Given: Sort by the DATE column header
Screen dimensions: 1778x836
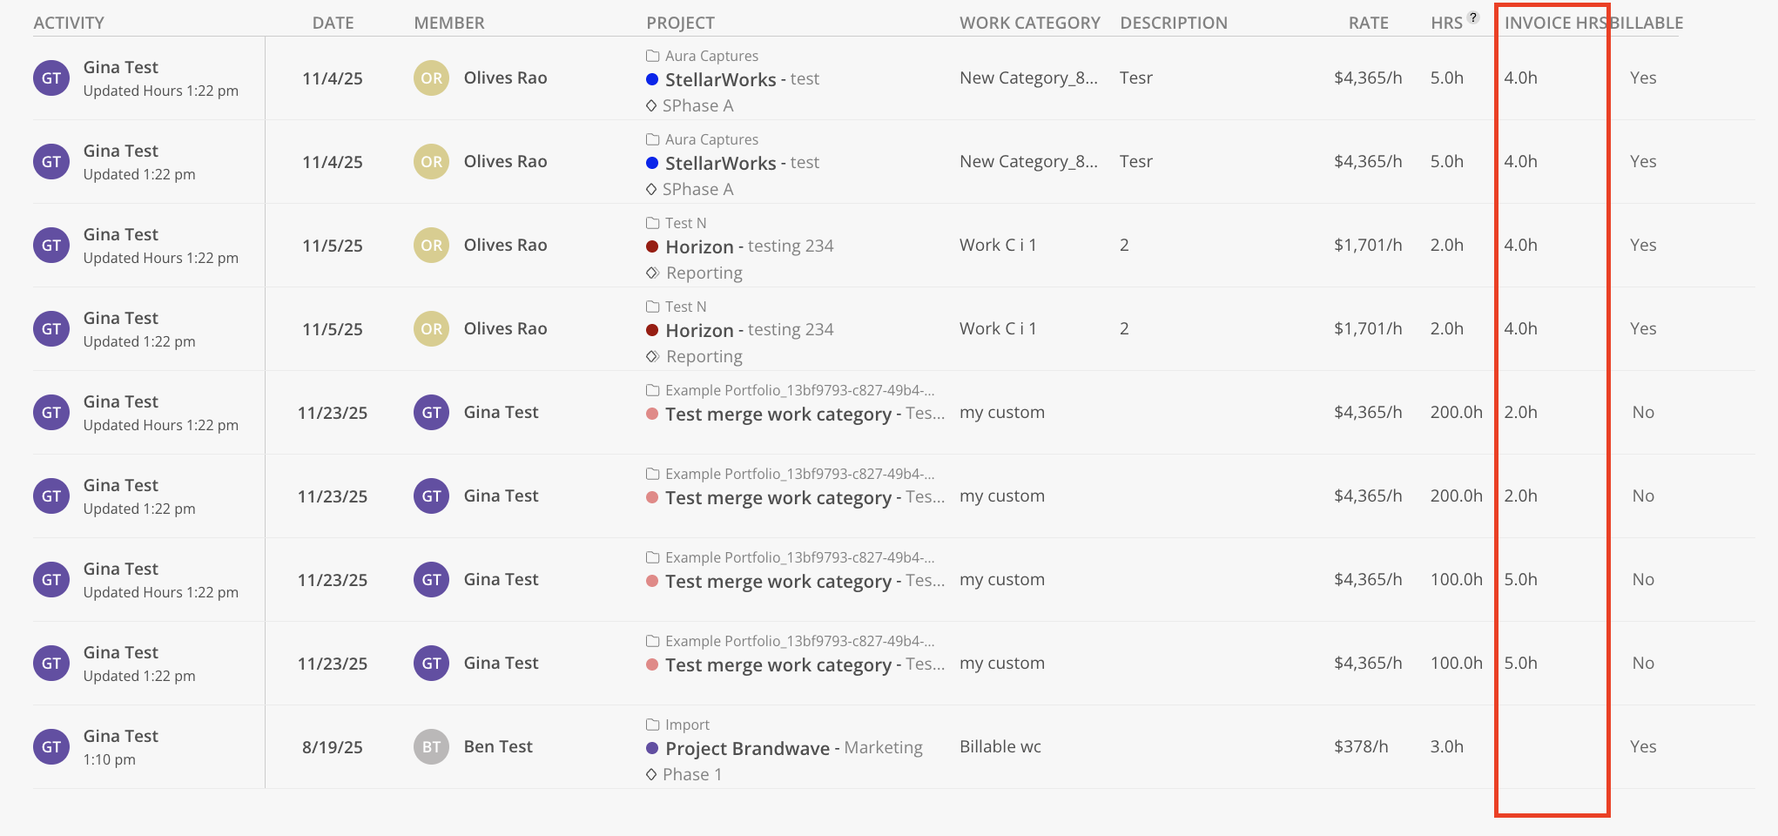Looking at the screenshot, I should click(x=333, y=24).
